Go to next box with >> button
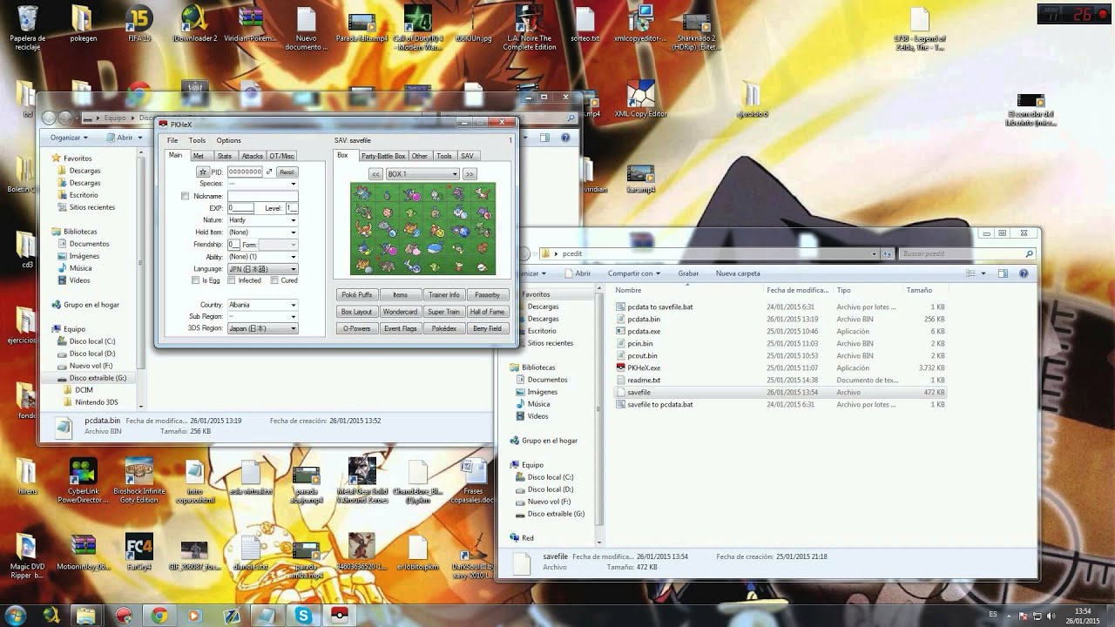The image size is (1115, 627). pyautogui.click(x=469, y=174)
